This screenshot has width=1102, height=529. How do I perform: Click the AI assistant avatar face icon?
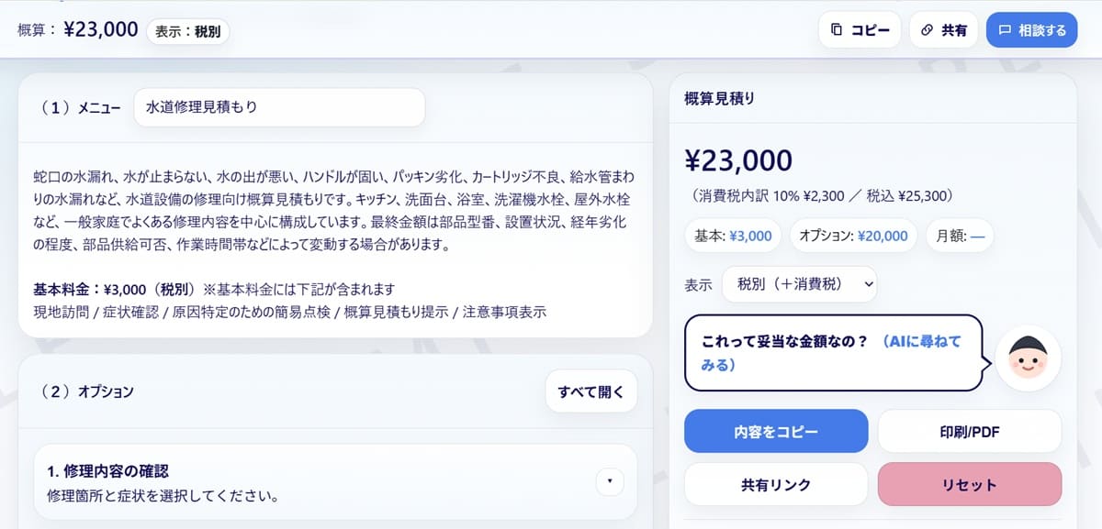point(1028,359)
